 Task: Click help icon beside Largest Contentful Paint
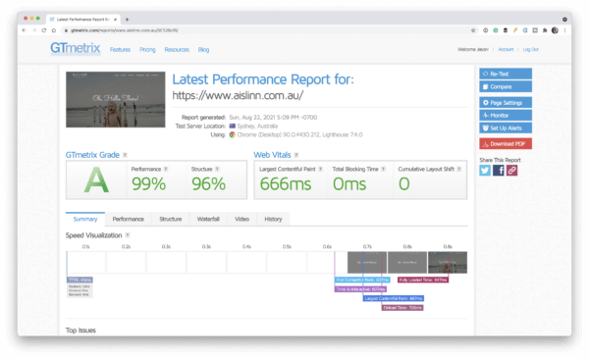320,169
